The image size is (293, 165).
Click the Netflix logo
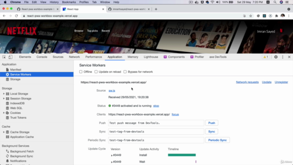22,31
